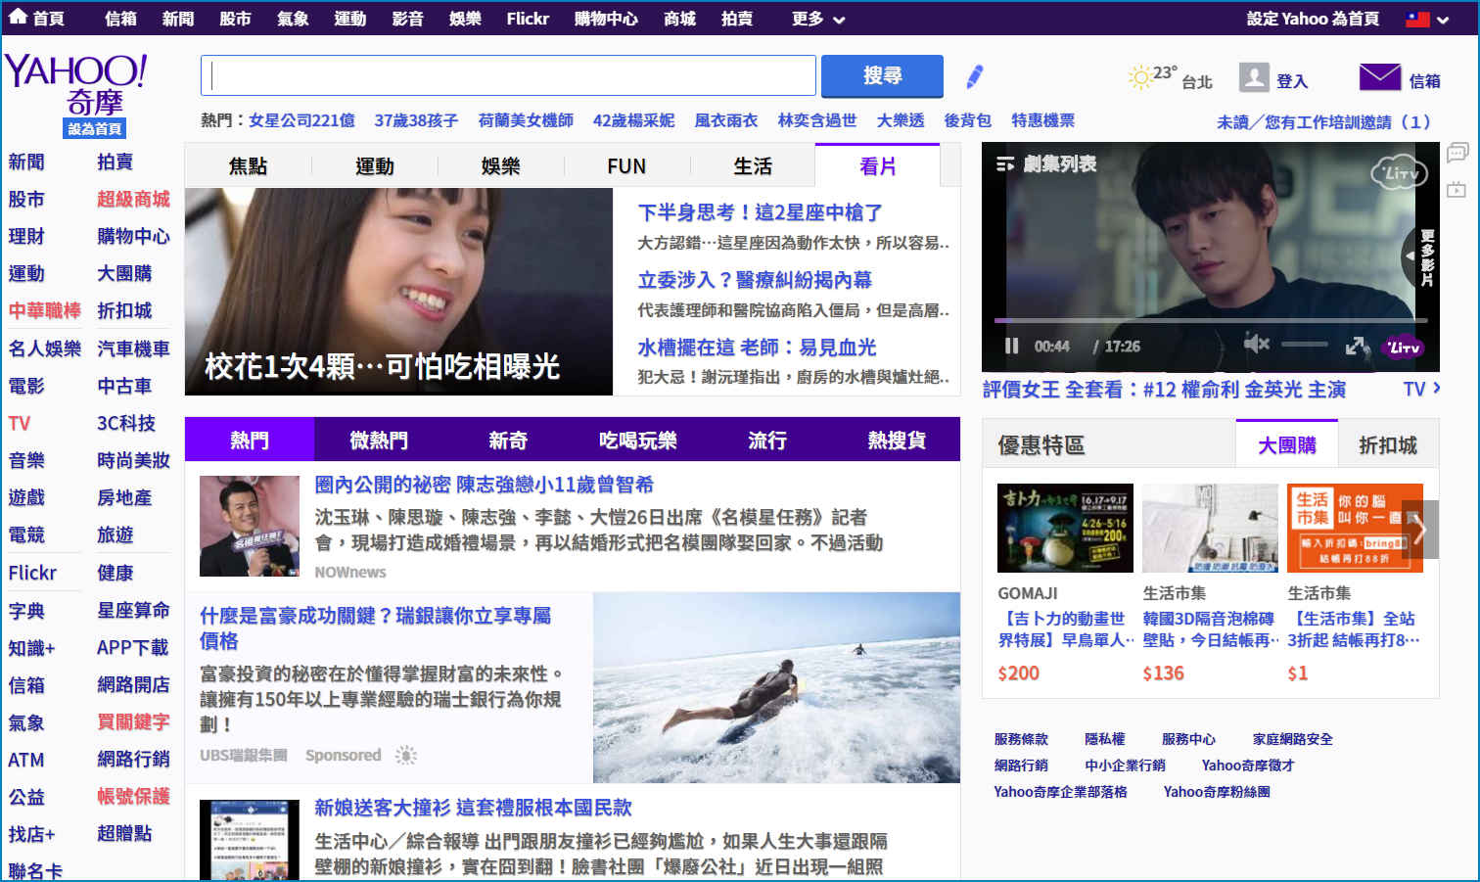
Task: Open the 隱私權 footer link
Action: tap(1104, 739)
